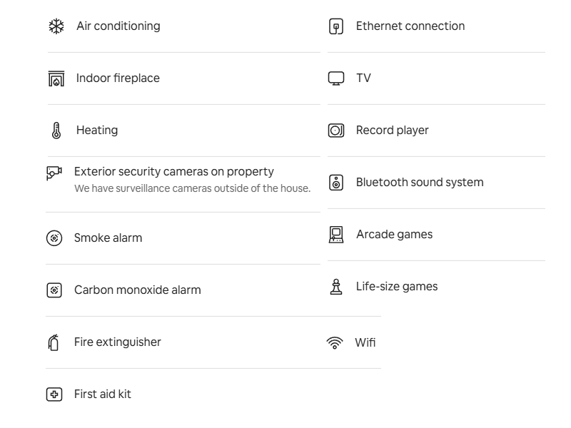Click the Wifi signal icon
This screenshot has height=428, width=571.
click(335, 342)
